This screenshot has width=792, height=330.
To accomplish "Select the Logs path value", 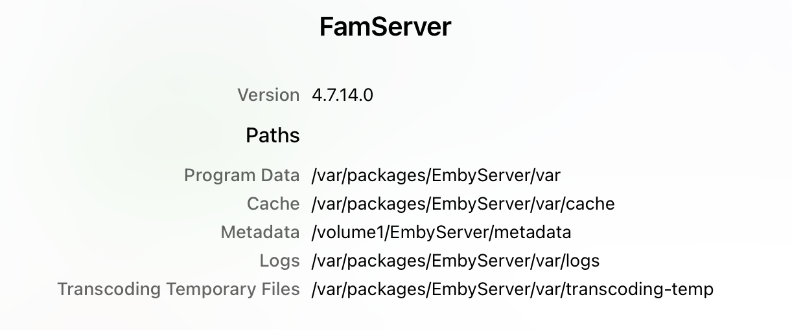I will [x=455, y=261].
